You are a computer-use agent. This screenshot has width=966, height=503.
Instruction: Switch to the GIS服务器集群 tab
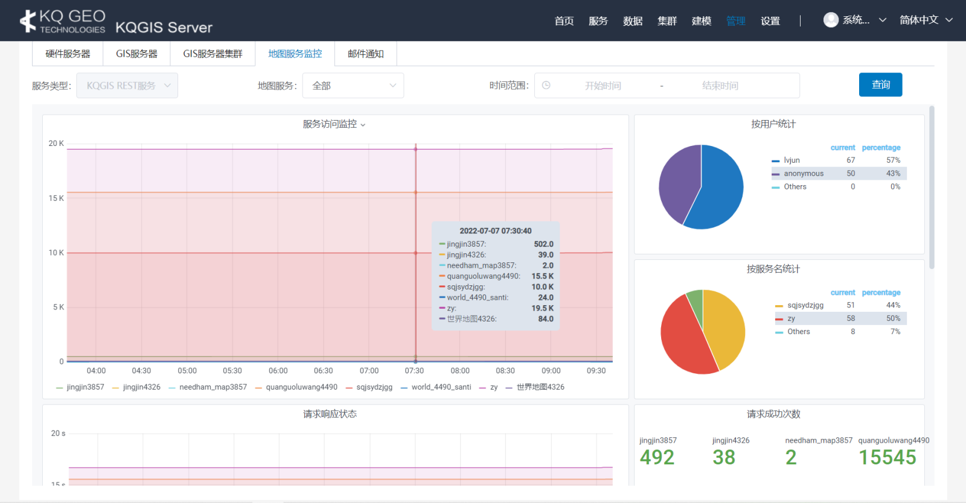point(213,54)
